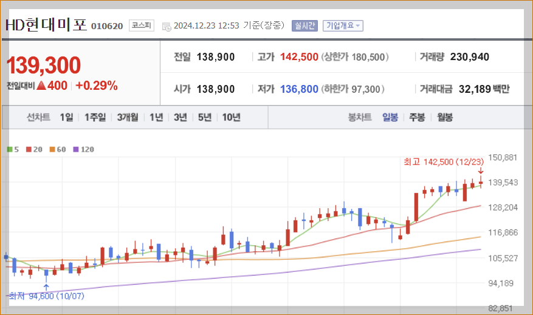Click the red 20-day moving average swatch
The image size is (533, 315).
29,149
